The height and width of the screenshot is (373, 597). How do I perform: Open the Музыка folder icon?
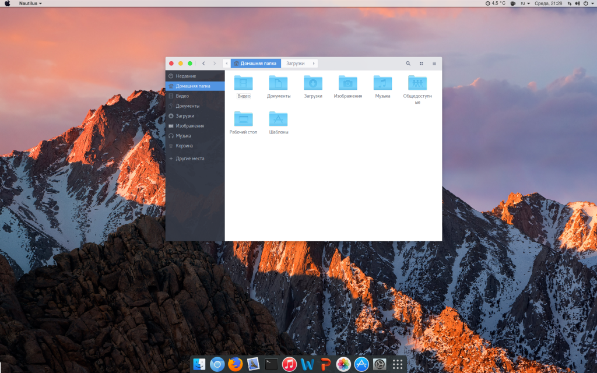pyautogui.click(x=382, y=83)
